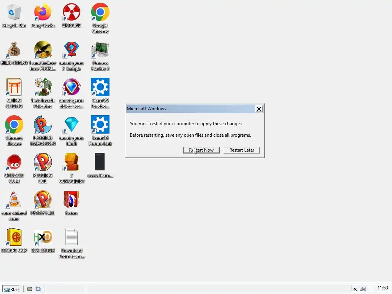This screenshot has height=294, width=392.
Task: Select the Download From team... text file
Action: click(x=72, y=237)
